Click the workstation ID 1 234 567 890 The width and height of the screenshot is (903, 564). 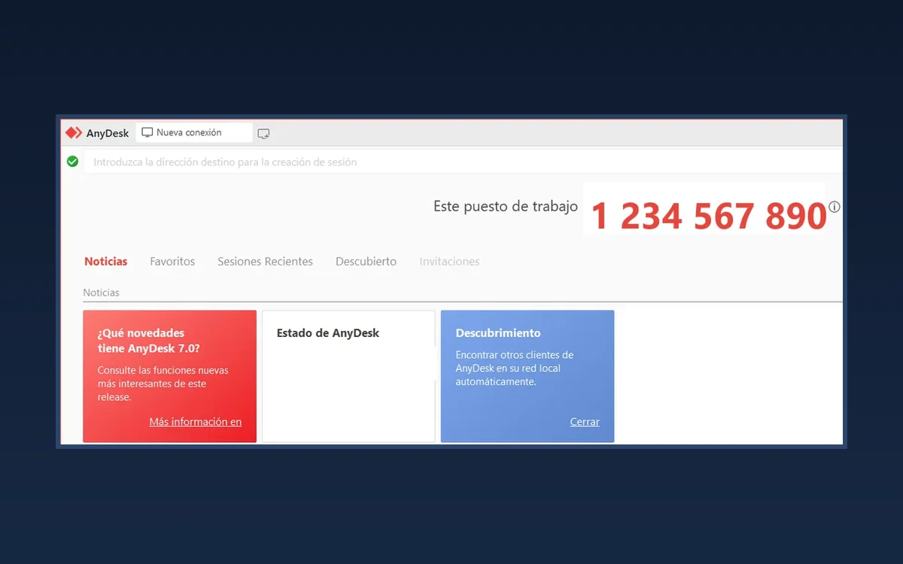(x=708, y=216)
